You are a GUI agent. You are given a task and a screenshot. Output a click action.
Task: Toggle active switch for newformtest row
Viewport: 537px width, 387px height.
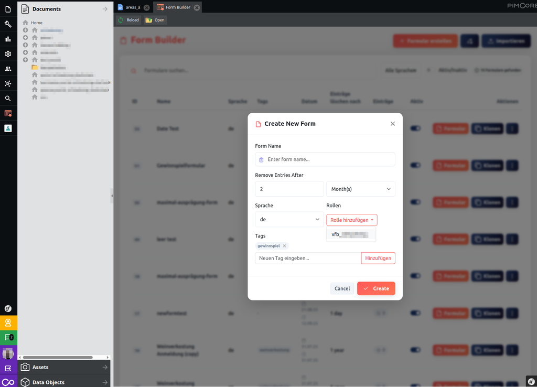point(415,313)
